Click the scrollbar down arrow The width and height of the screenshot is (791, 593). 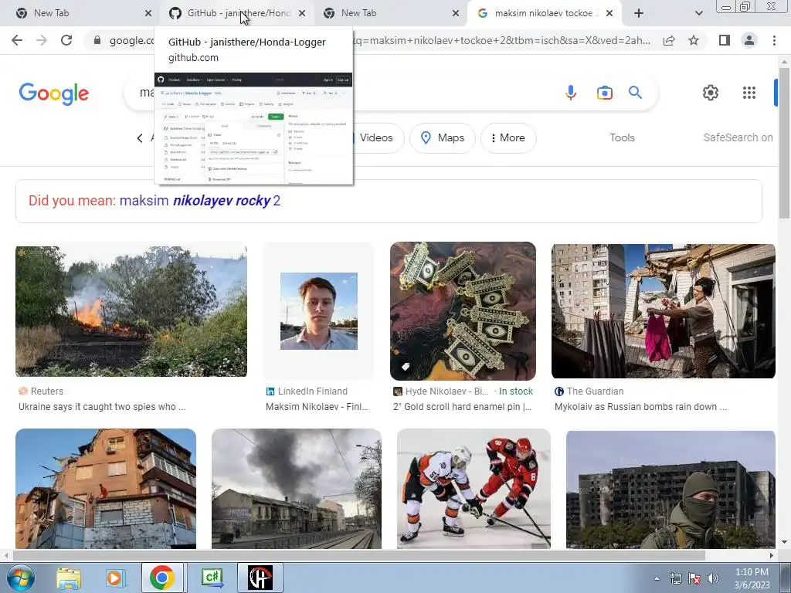point(784,543)
